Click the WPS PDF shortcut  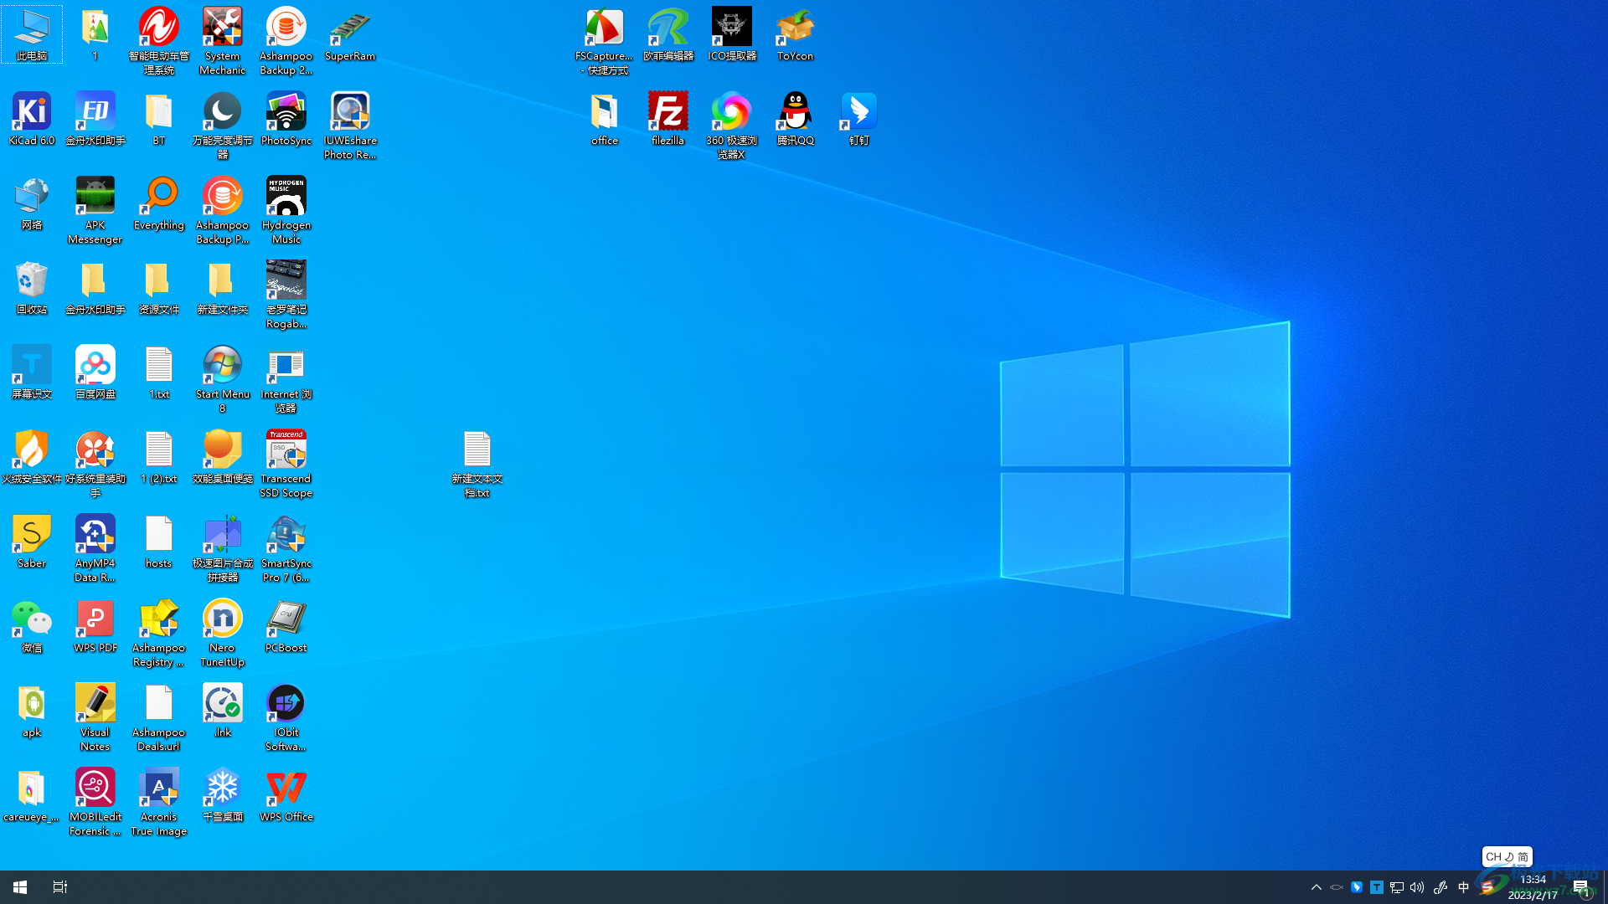[95, 626]
